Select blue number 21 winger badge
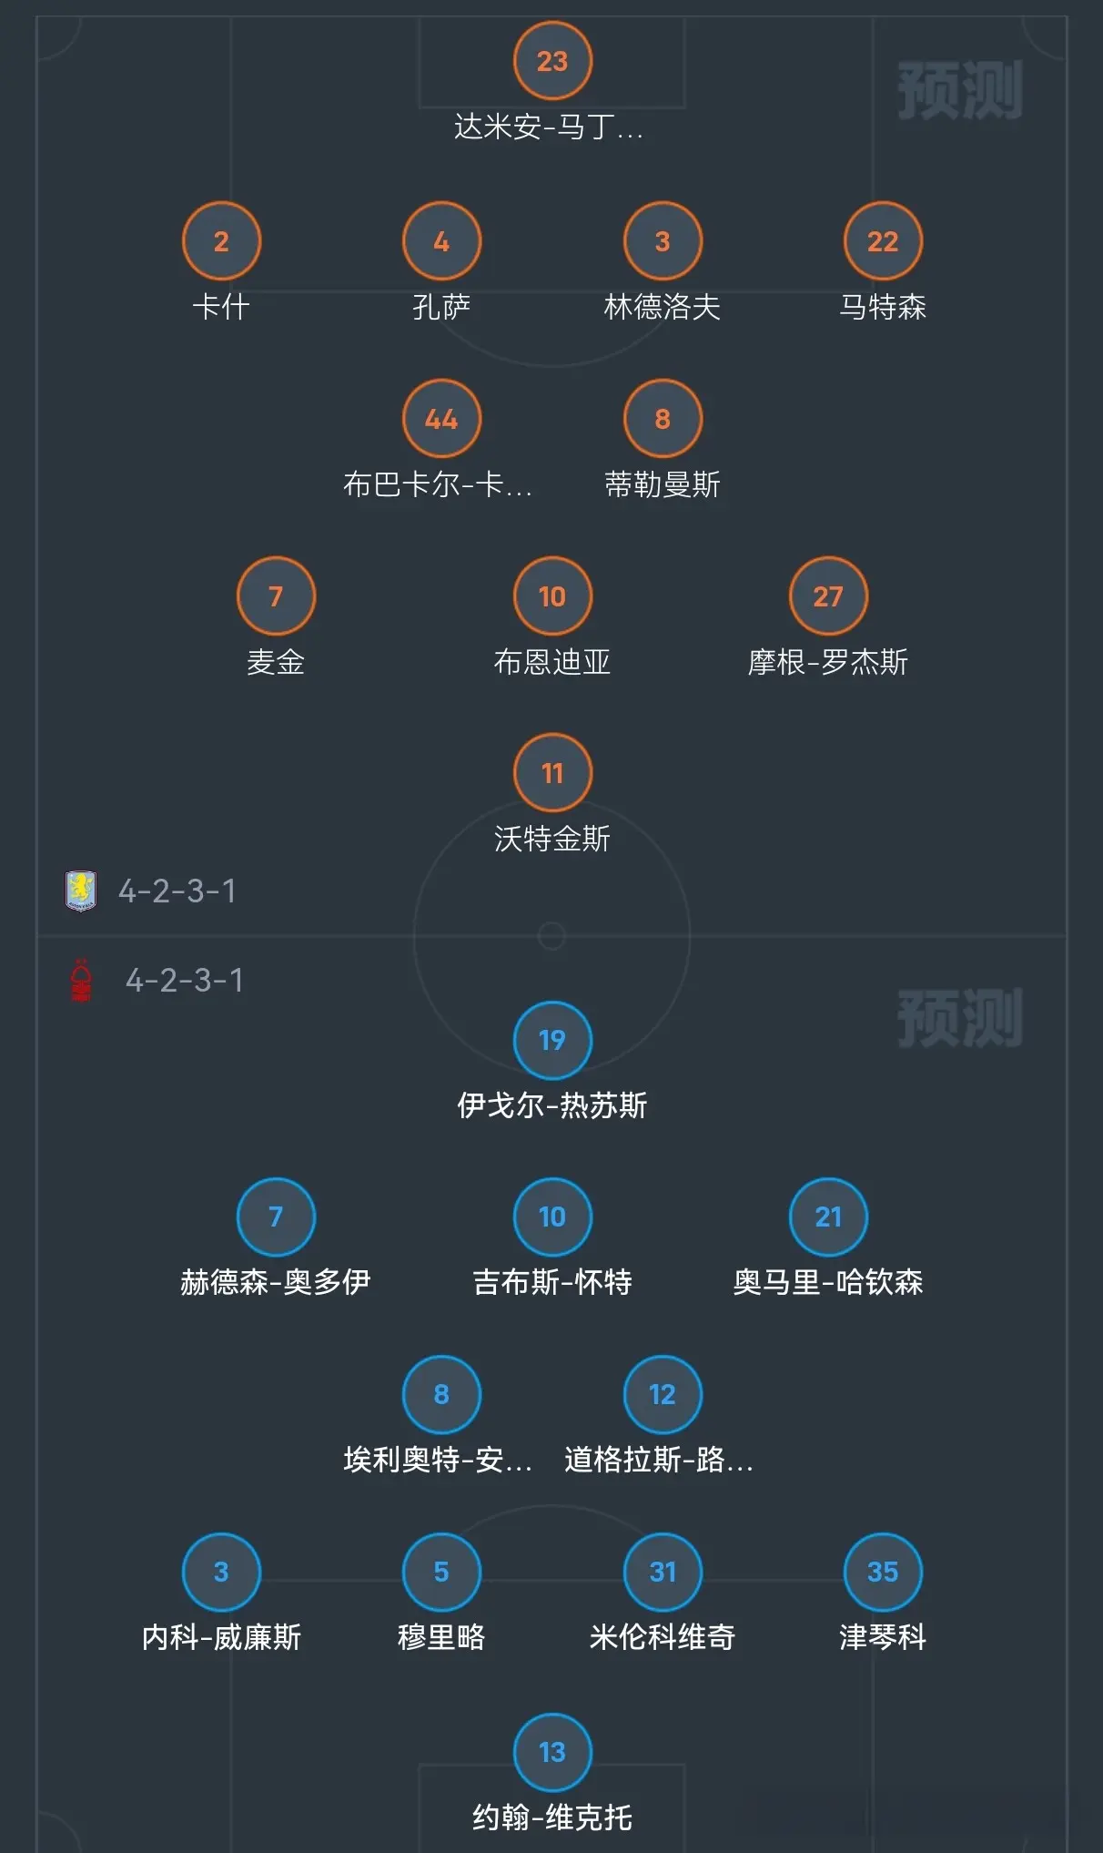1103x1853 pixels. point(828,1217)
